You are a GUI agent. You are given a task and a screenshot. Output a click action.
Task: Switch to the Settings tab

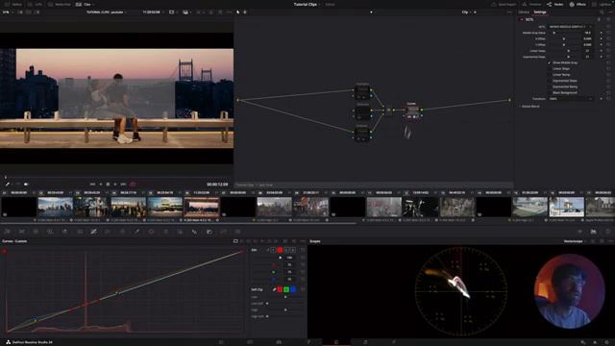(x=540, y=12)
